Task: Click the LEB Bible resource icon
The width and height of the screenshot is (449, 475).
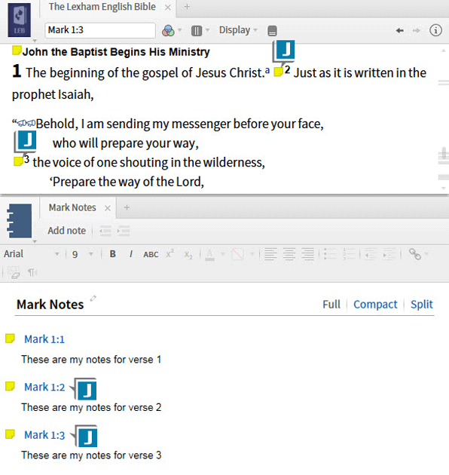Action: click(19, 20)
